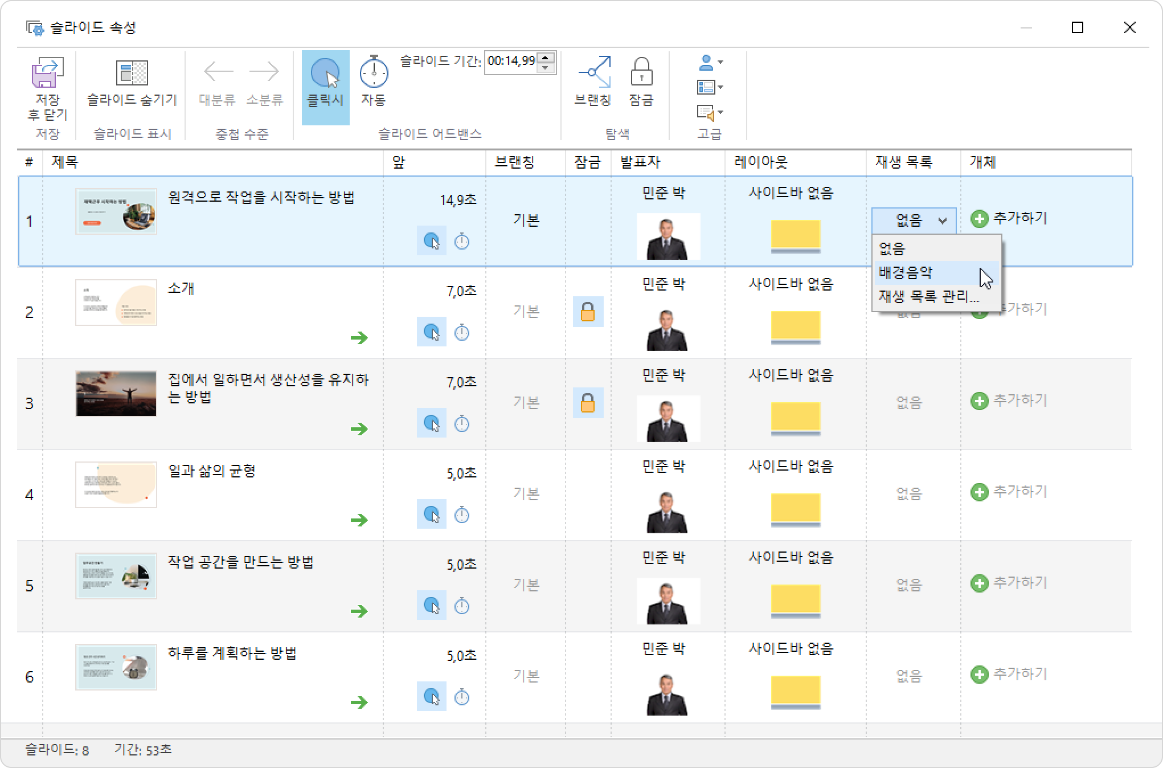Click the stopwatch icon in slide 4 row

click(462, 515)
